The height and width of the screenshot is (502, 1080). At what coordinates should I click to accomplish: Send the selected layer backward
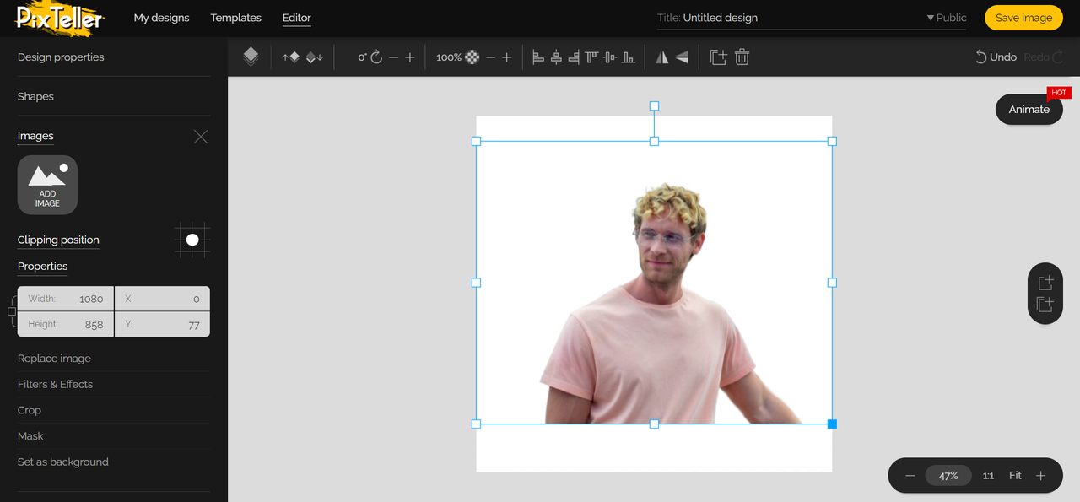point(315,57)
